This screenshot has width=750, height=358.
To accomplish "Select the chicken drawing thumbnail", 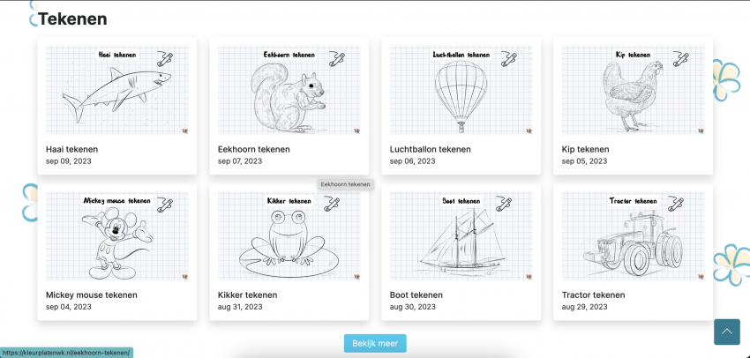I will coord(633,90).
